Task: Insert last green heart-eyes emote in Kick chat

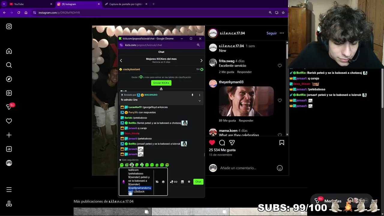Action: coord(167,165)
